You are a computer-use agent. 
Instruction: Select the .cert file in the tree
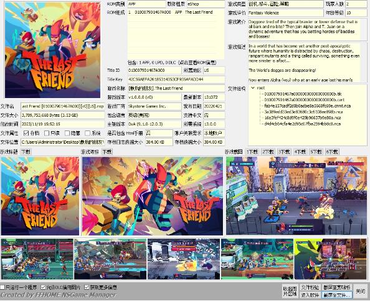pos(304,100)
